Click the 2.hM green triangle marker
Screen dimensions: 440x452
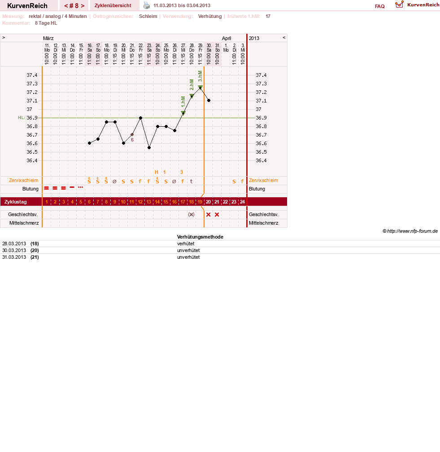(192, 96)
